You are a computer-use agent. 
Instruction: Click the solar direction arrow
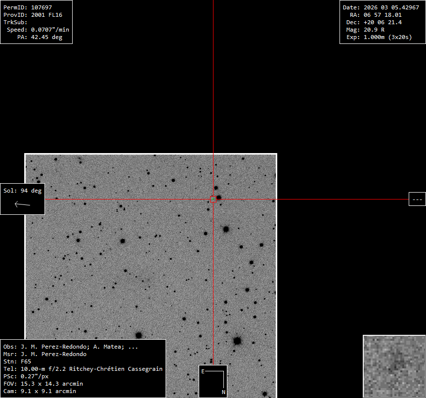tap(22, 204)
